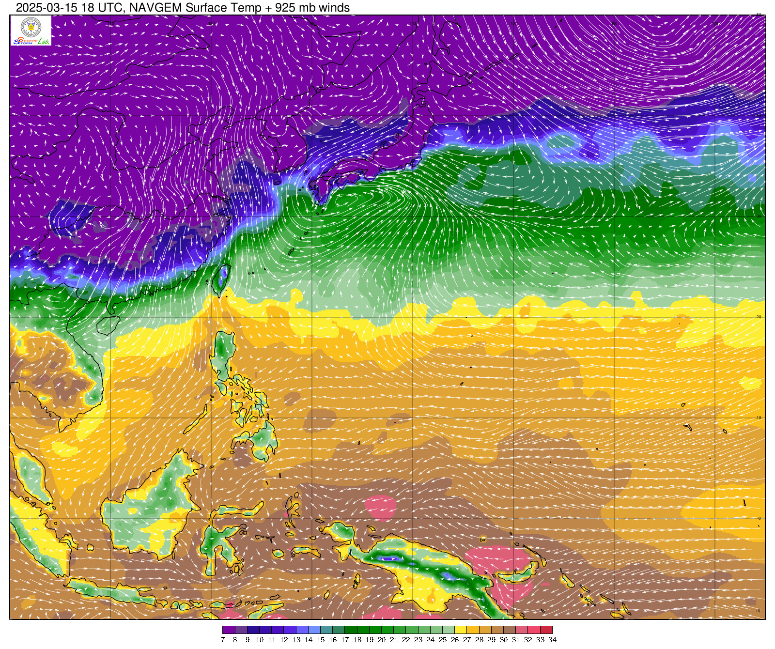
Task: Click the 20 latitude label on right edge
Action: (x=759, y=317)
